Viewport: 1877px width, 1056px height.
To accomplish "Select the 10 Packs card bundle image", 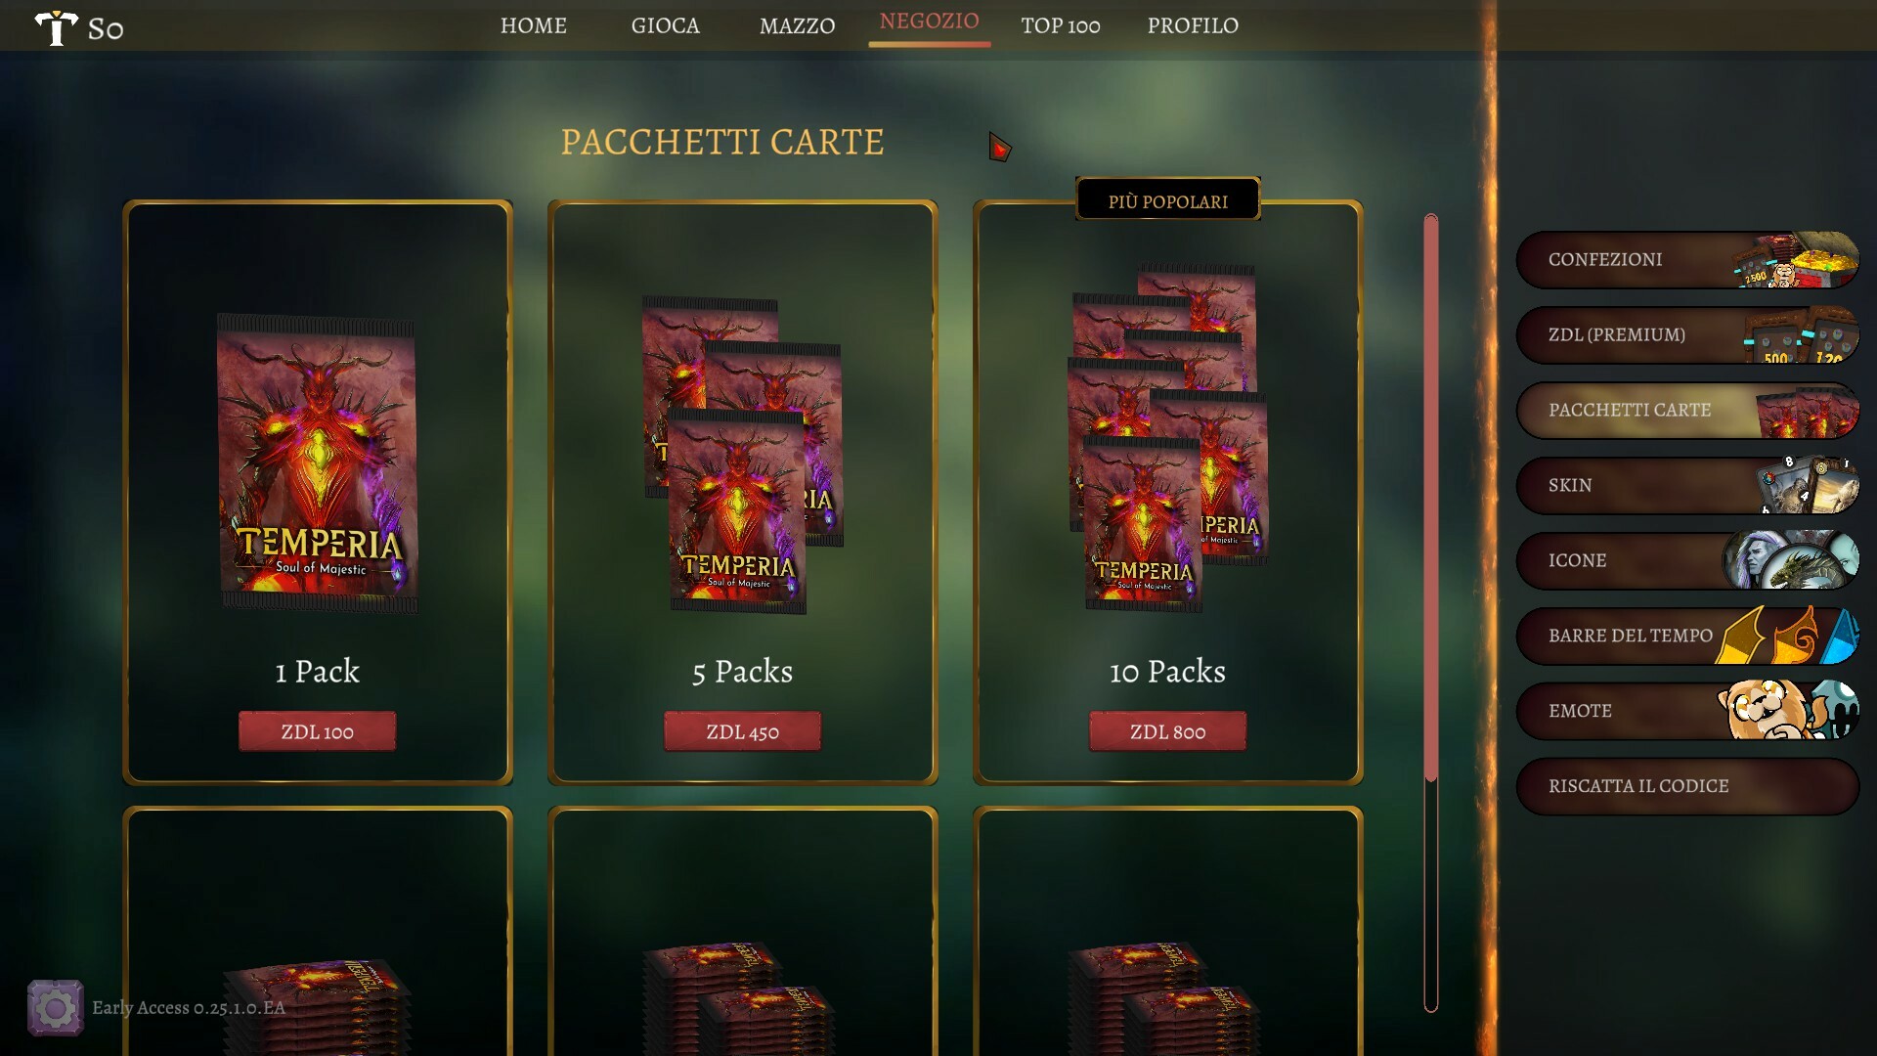I will pos(1168,438).
